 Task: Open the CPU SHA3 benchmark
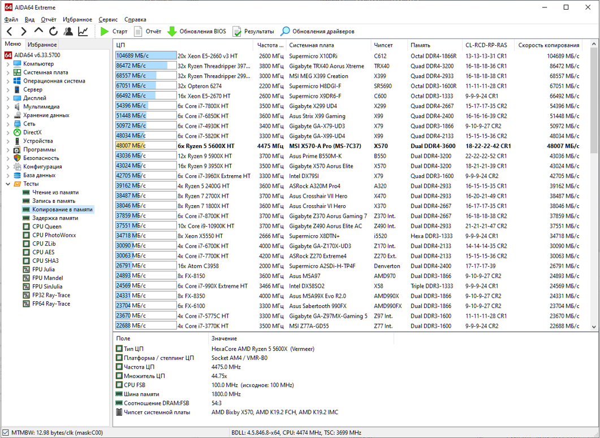[x=45, y=261]
